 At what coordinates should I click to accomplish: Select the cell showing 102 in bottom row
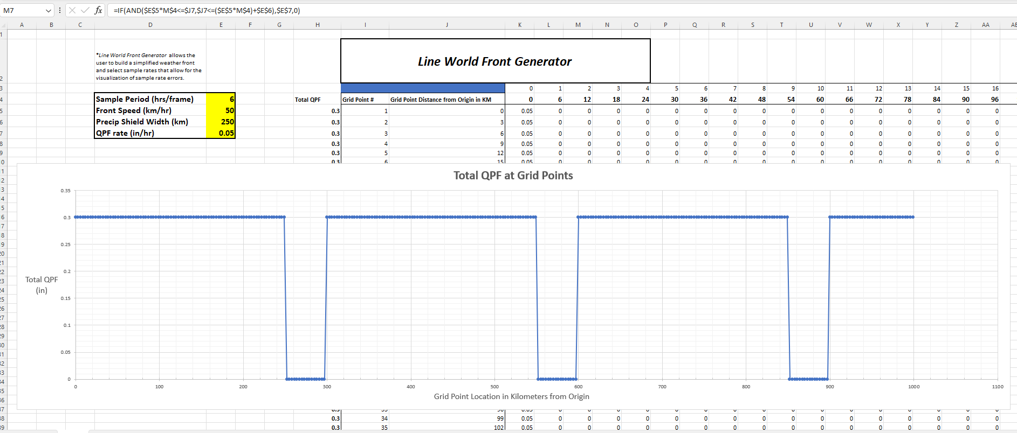[447, 428]
